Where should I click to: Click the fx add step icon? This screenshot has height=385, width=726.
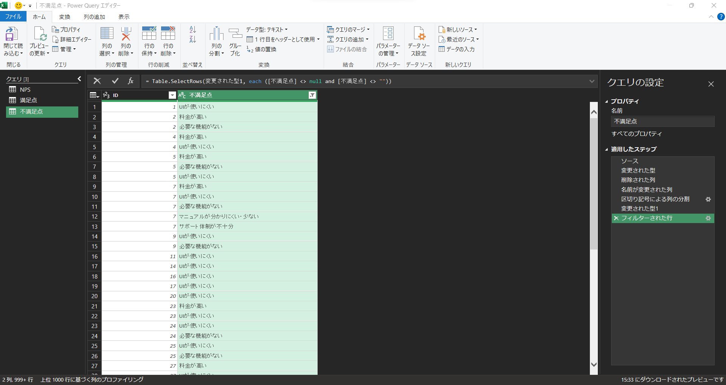130,81
